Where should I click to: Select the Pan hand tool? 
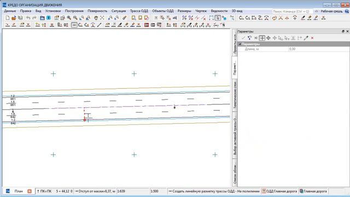(x=96, y=18)
